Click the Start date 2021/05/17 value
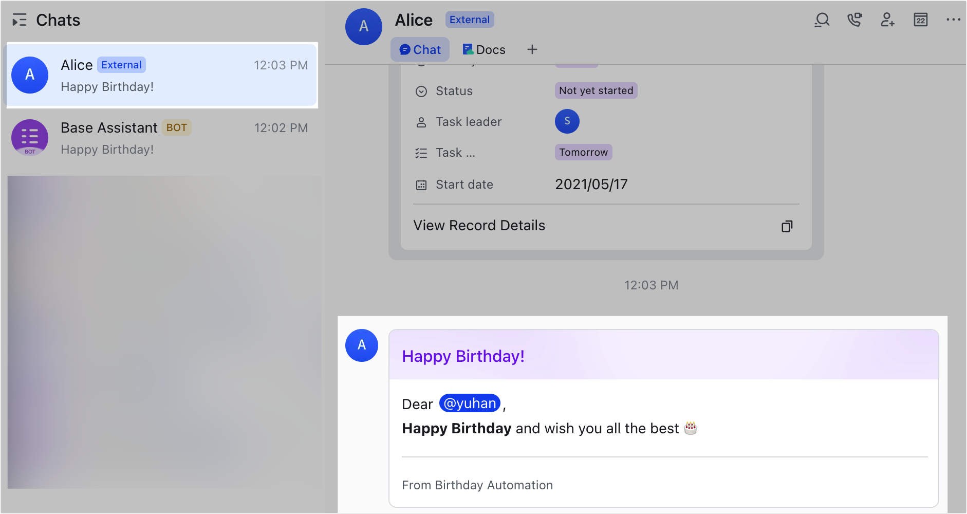Image resolution: width=967 pixels, height=514 pixels. pos(591,185)
